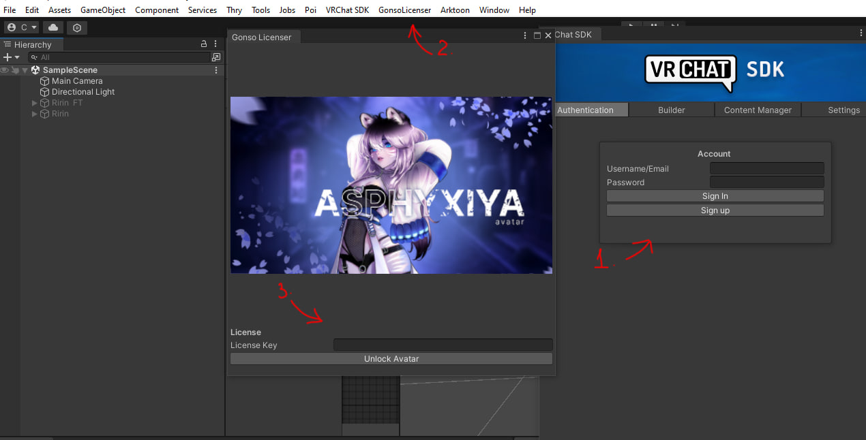Open the Poi menu
This screenshot has height=440, width=866.
[x=310, y=10]
